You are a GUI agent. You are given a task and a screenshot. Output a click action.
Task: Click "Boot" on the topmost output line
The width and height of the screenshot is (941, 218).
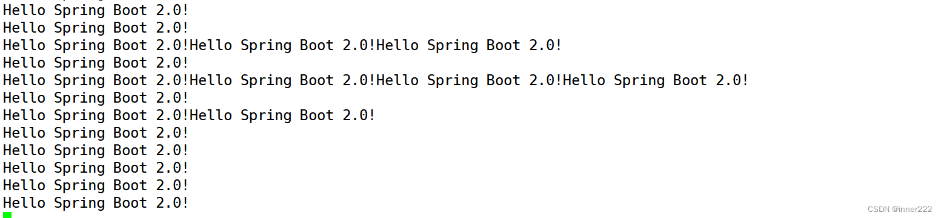130,10
